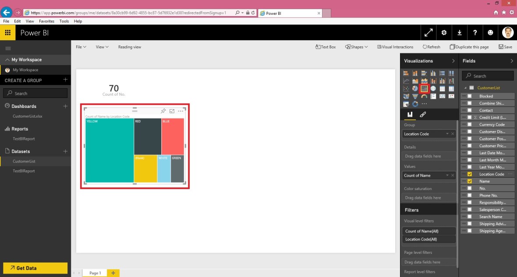This screenshot has height=277, width=517.
Task: Choose the Donut chart visualization
Action: click(415, 104)
